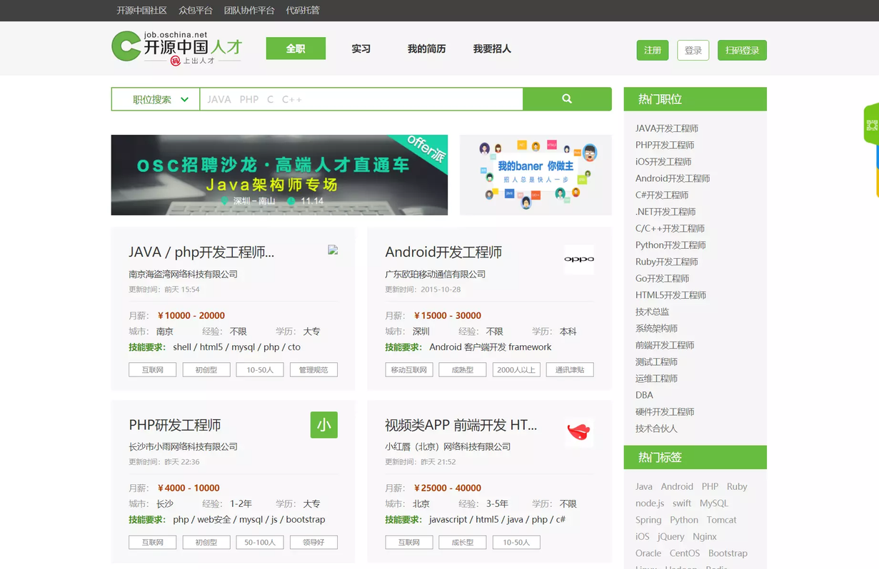Click the 登录 button
Screen dimensions: 879x569
tap(693, 50)
